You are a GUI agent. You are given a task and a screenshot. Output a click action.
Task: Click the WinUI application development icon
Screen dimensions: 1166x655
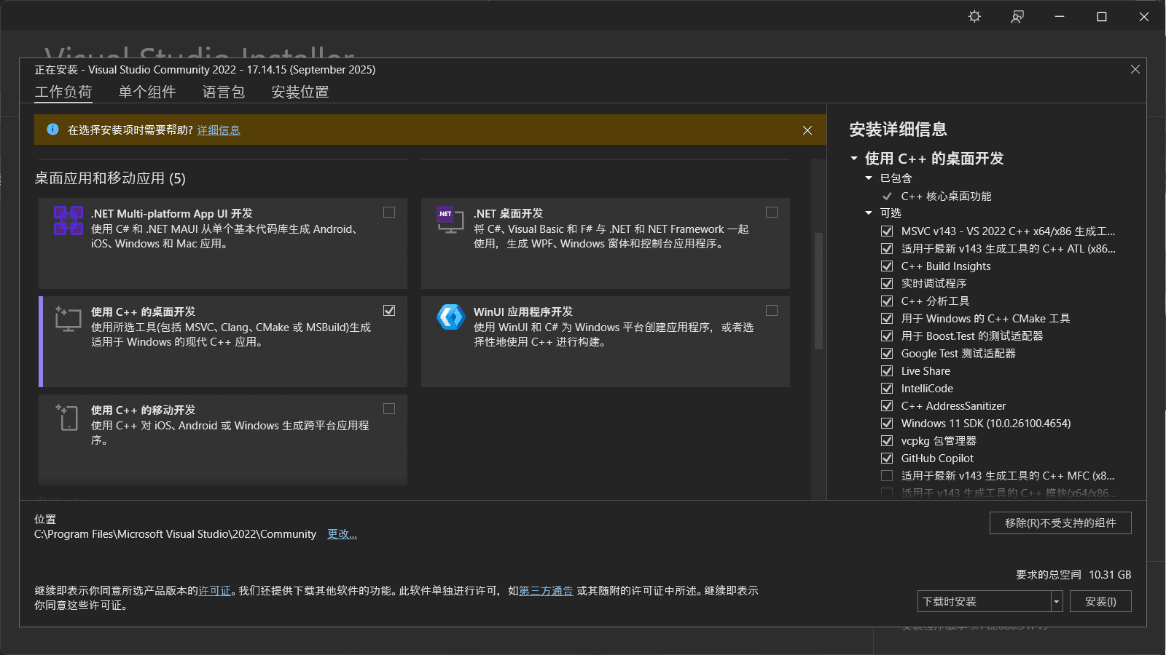(450, 317)
